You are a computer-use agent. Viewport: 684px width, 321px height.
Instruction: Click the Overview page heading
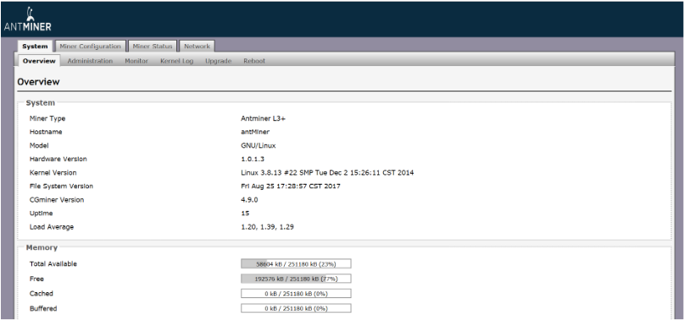pyautogui.click(x=38, y=82)
